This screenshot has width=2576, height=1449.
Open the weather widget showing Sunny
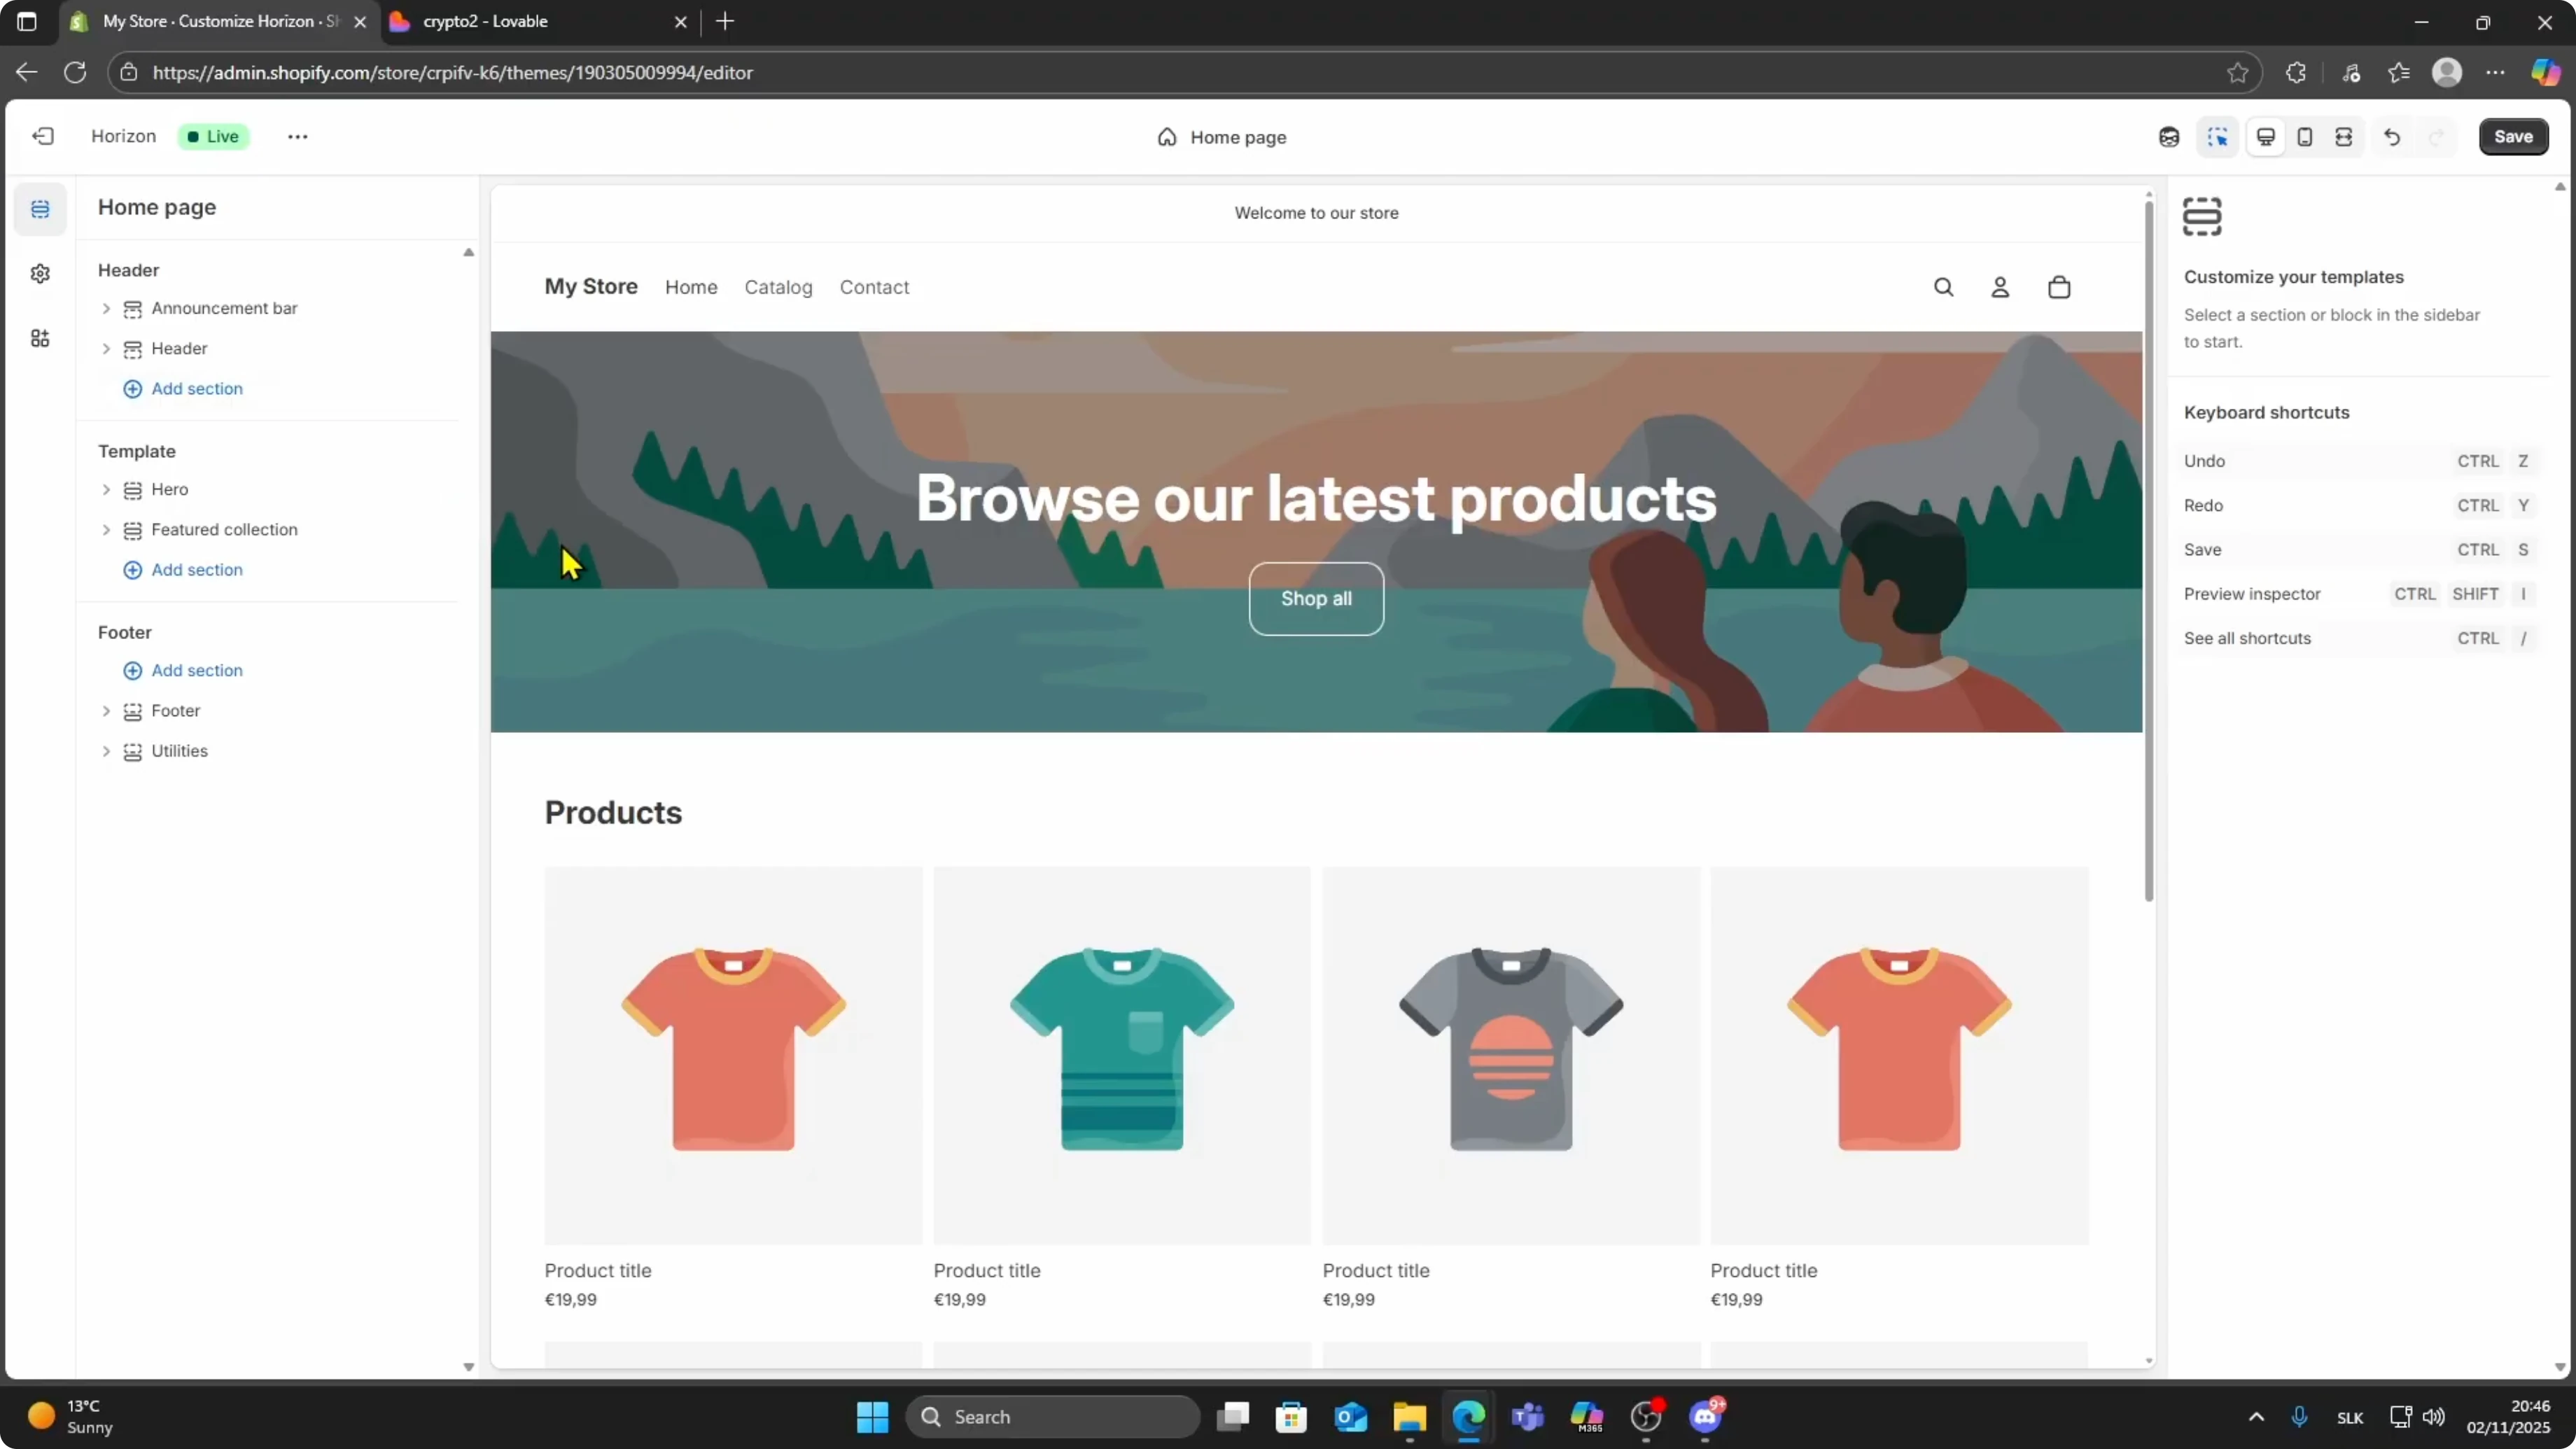70,1416
